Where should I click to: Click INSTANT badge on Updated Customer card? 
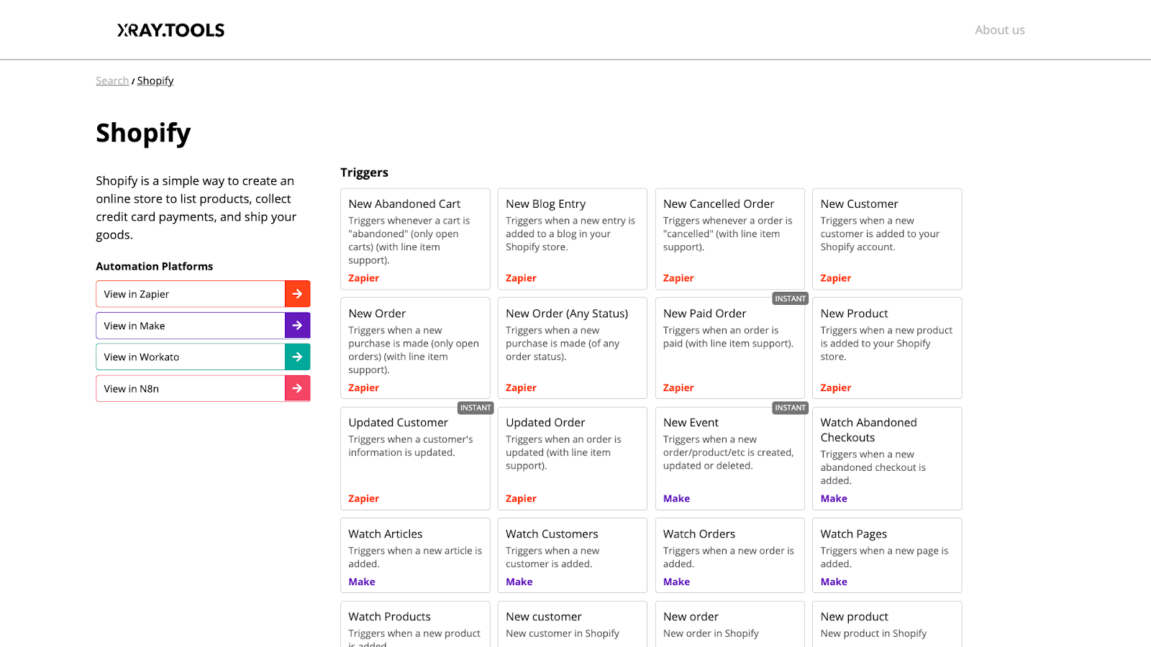tap(476, 408)
